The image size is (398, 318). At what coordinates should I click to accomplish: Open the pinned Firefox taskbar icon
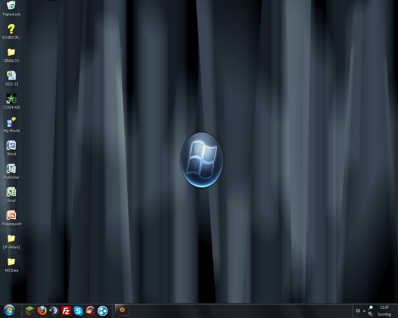coord(42,311)
